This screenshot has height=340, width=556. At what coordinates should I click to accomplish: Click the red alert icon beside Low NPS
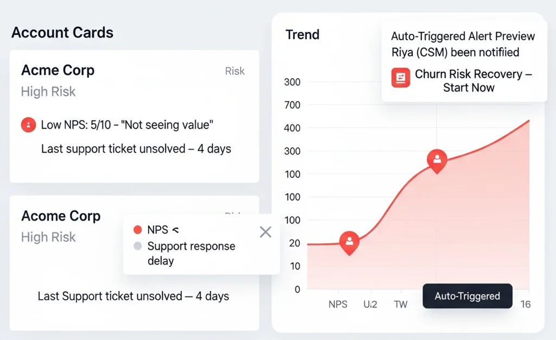(28, 125)
